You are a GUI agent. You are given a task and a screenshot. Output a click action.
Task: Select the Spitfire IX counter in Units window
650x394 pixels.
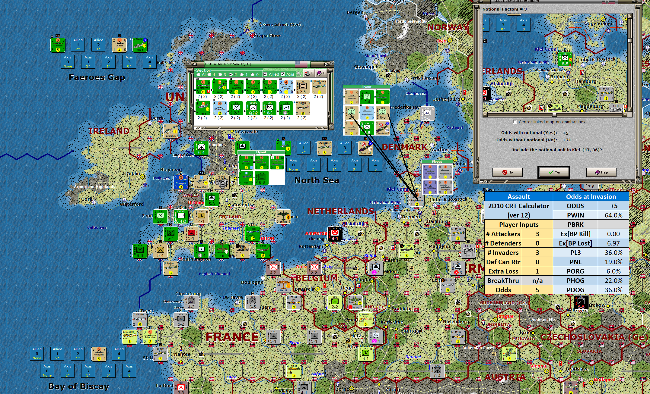[303, 108]
